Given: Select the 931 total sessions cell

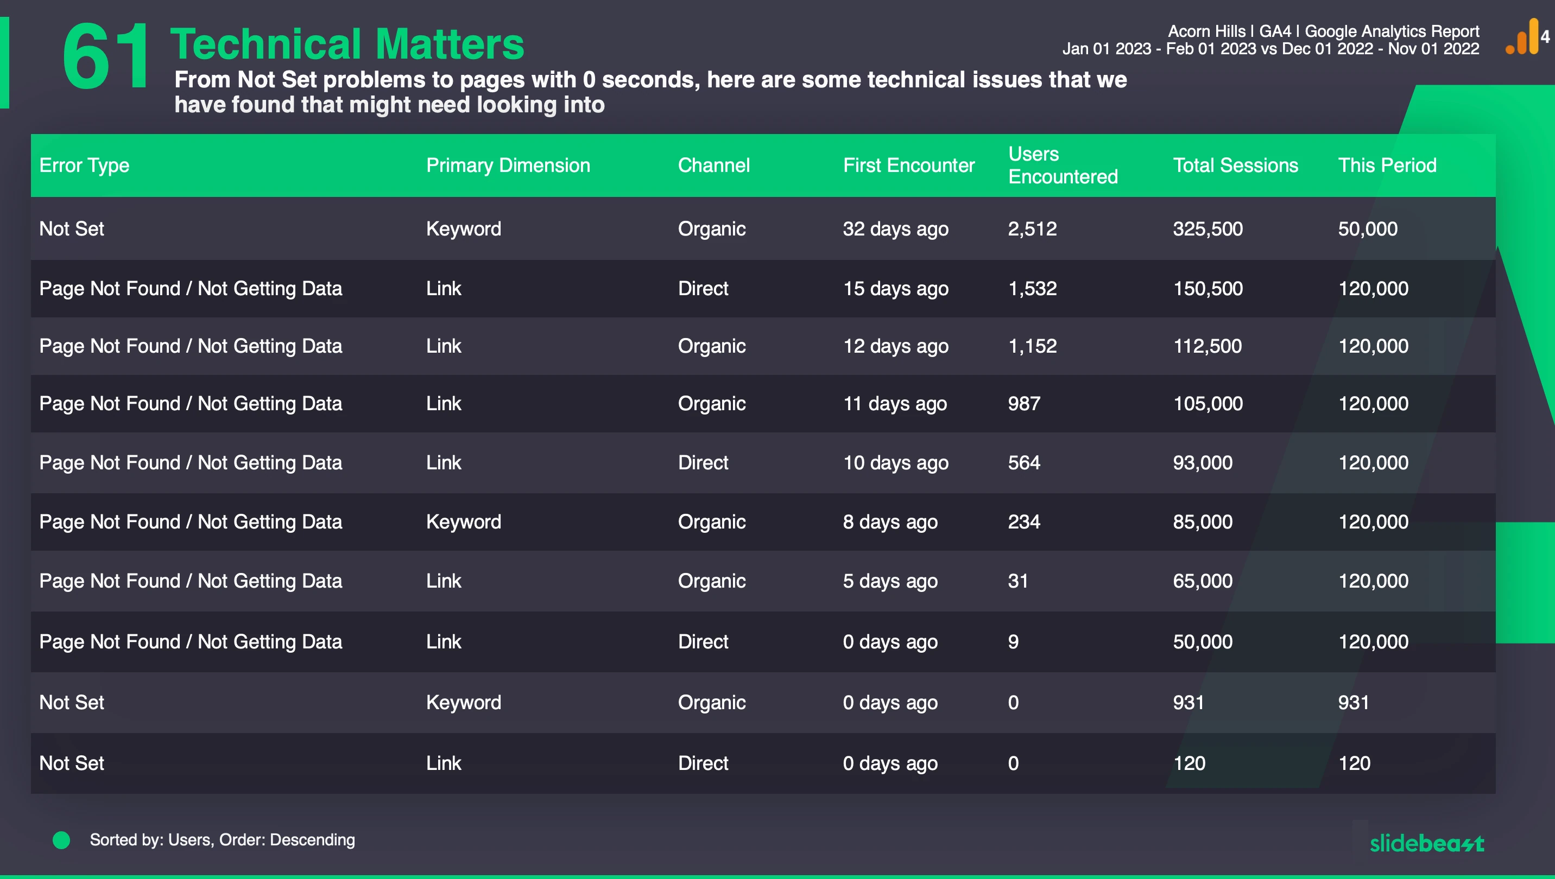Looking at the screenshot, I should 1189,703.
